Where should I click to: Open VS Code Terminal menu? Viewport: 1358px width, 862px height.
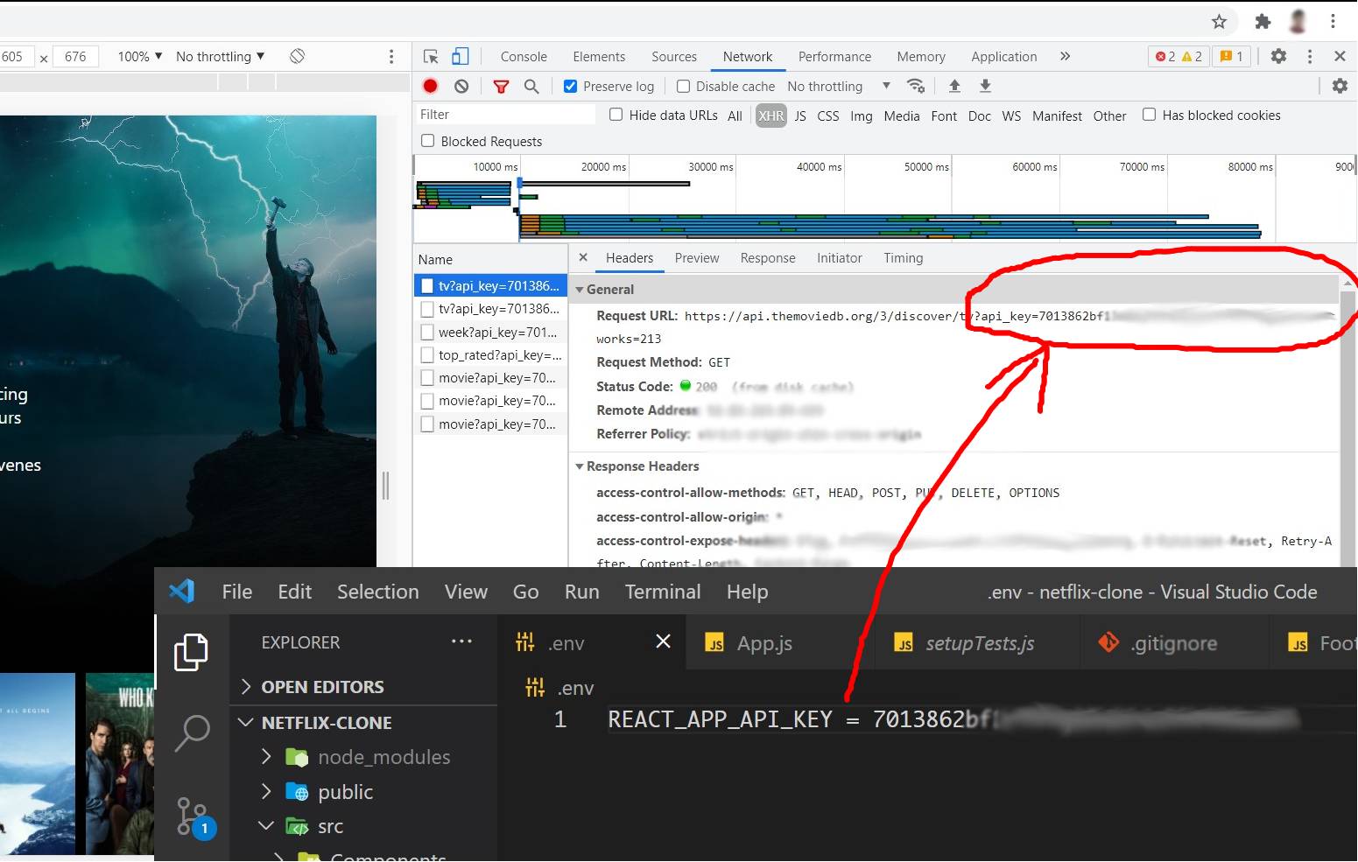(x=663, y=592)
